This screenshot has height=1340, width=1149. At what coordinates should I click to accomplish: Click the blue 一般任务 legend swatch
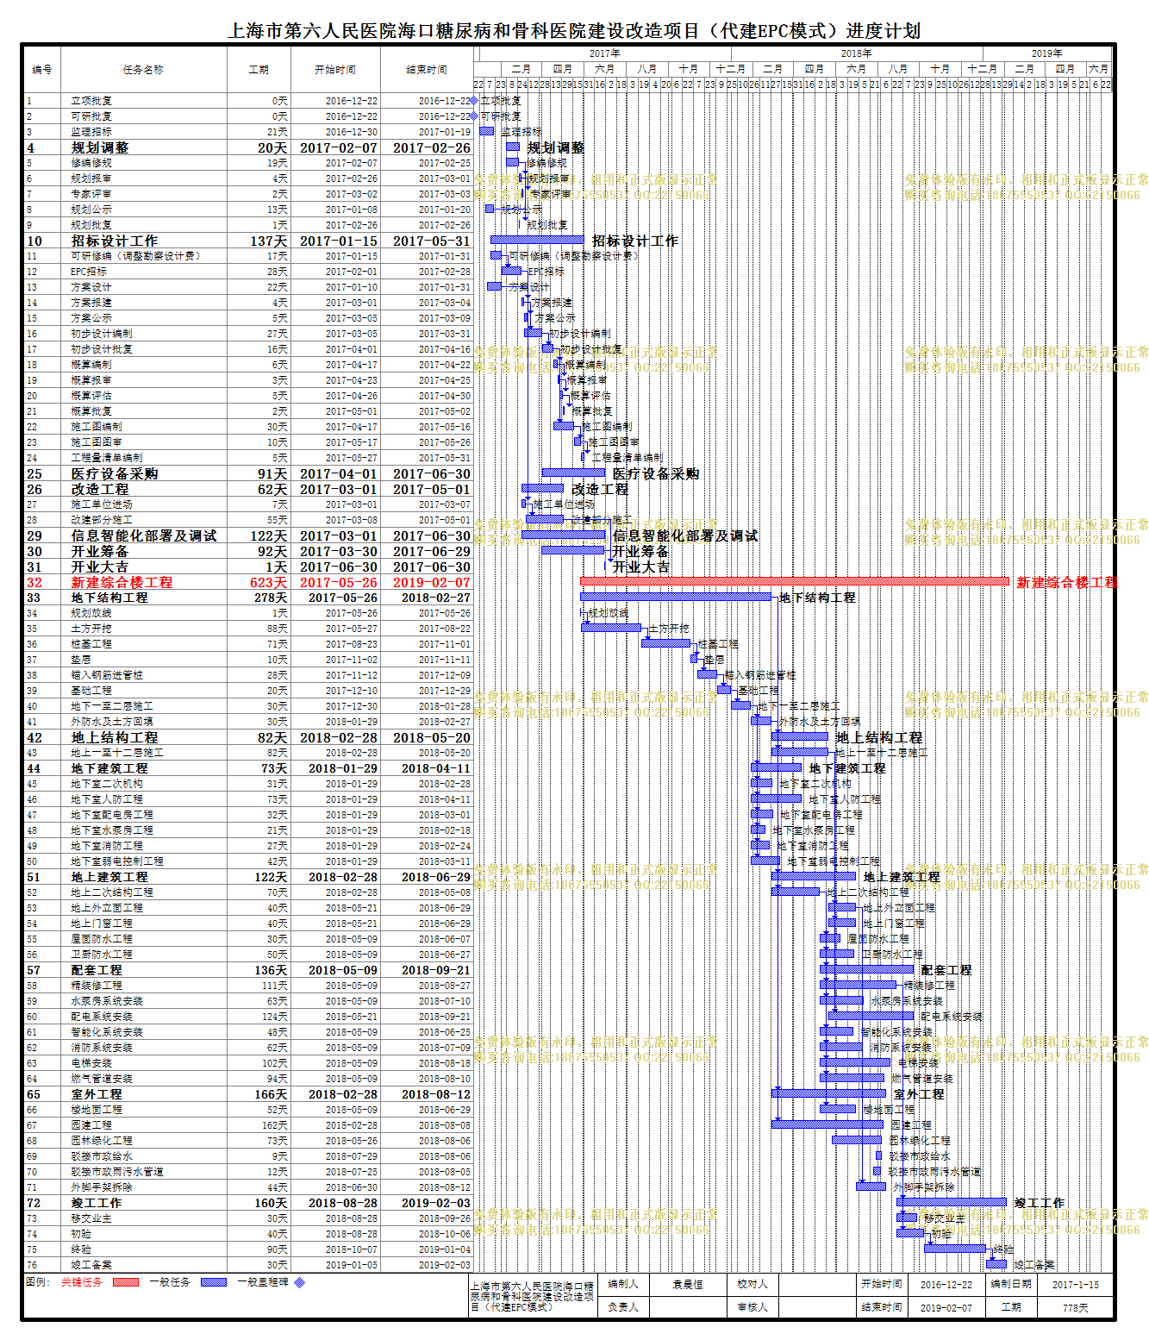214,1282
